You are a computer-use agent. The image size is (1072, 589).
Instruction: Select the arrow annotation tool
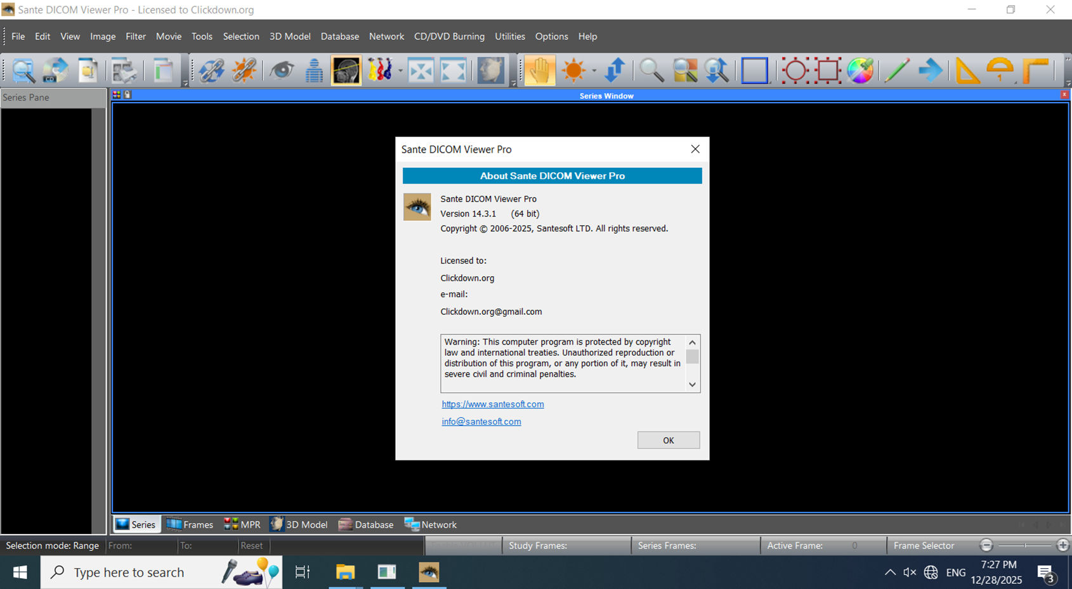tap(931, 70)
